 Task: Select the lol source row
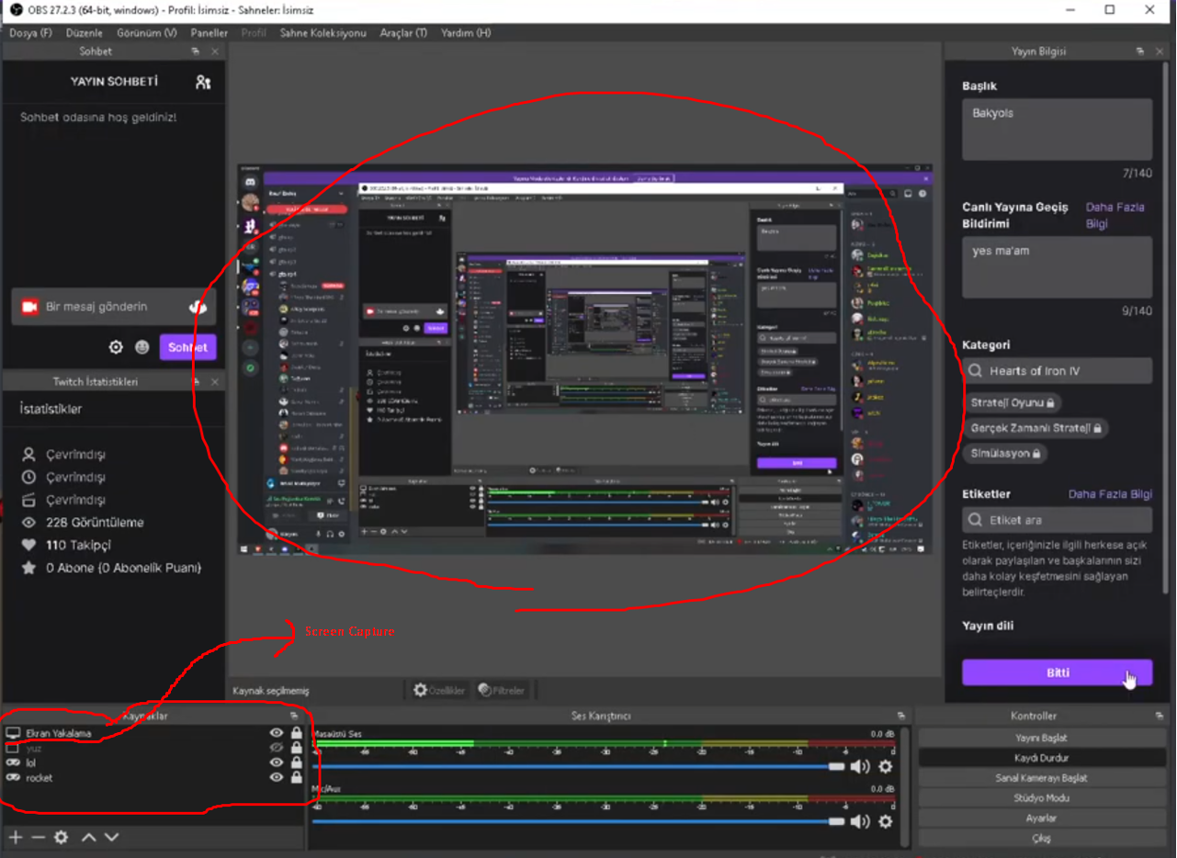[x=154, y=762]
